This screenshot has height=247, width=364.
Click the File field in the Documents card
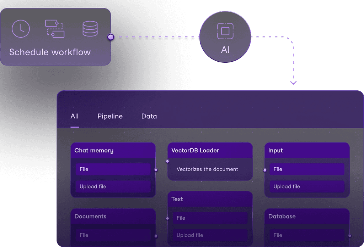pyautogui.click(x=113, y=235)
